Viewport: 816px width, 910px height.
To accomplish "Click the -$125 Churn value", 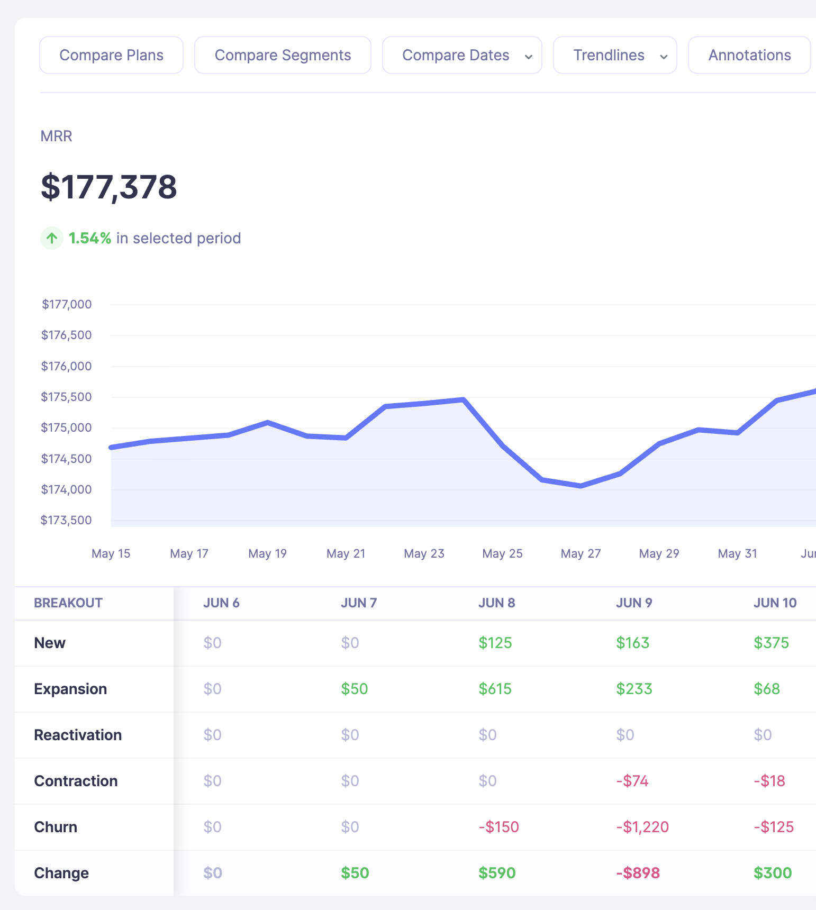I will [774, 827].
